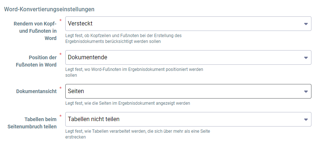Click the help text about Tabellen over multiple pages
The width and height of the screenshot is (314, 148).
point(137,134)
